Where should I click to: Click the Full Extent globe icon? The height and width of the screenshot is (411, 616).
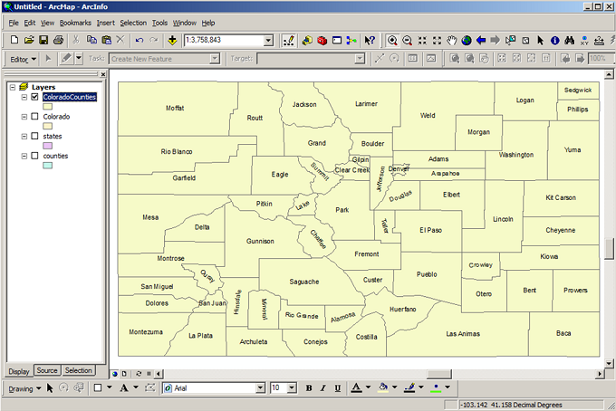466,41
